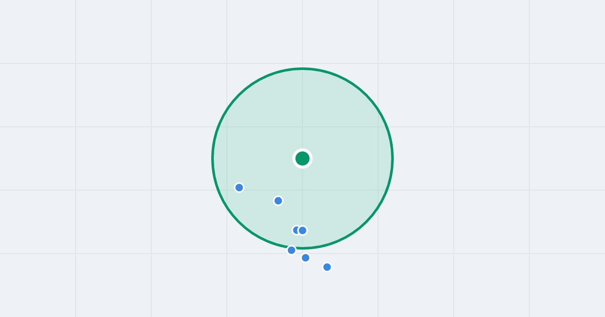Select the blue dot sitting on the circle's edge
605x317 pixels.
291,250
